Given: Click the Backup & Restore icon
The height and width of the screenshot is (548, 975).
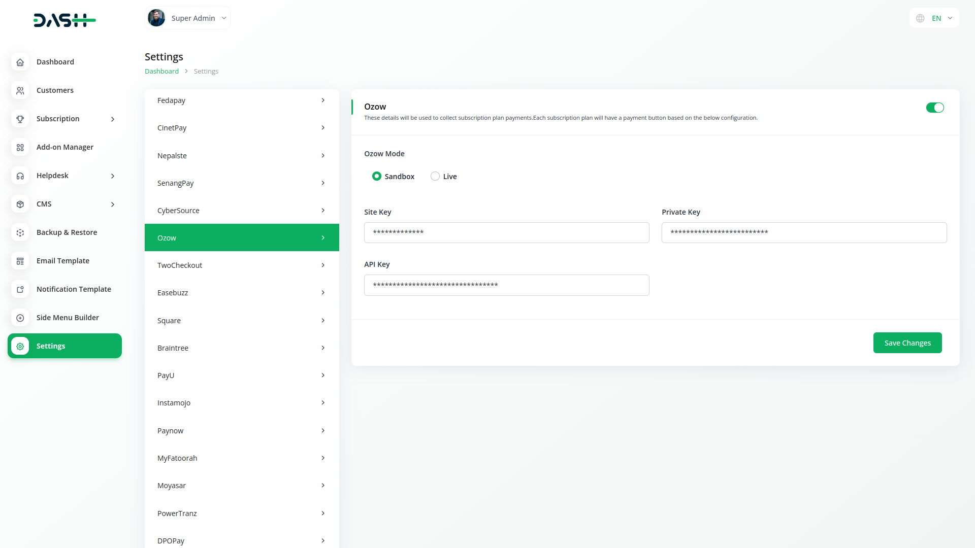Looking at the screenshot, I should coord(20,232).
